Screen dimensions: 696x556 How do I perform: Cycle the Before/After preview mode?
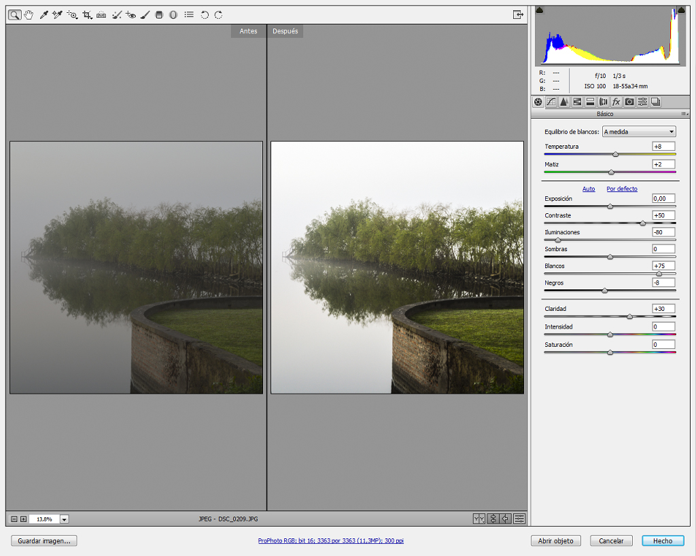point(479,519)
